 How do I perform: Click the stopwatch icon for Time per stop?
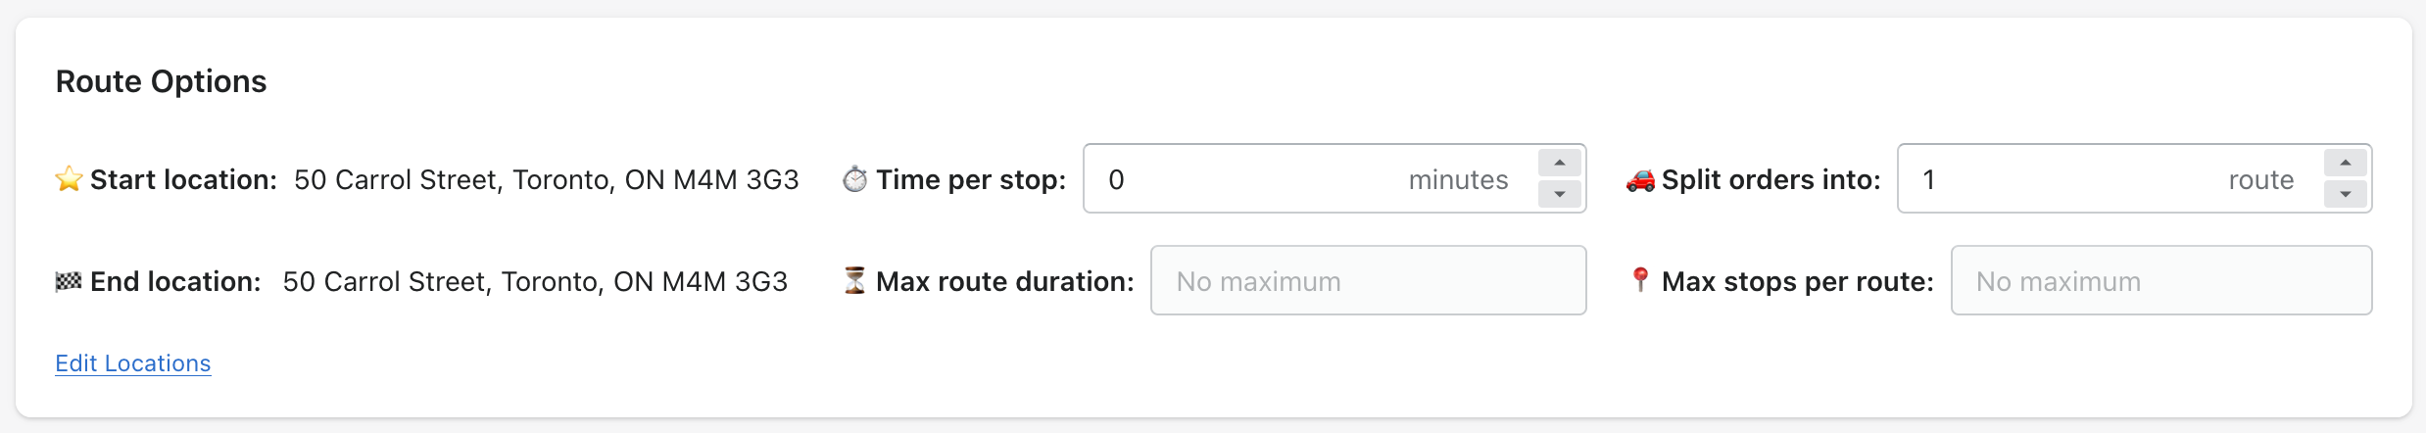coord(854,179)
